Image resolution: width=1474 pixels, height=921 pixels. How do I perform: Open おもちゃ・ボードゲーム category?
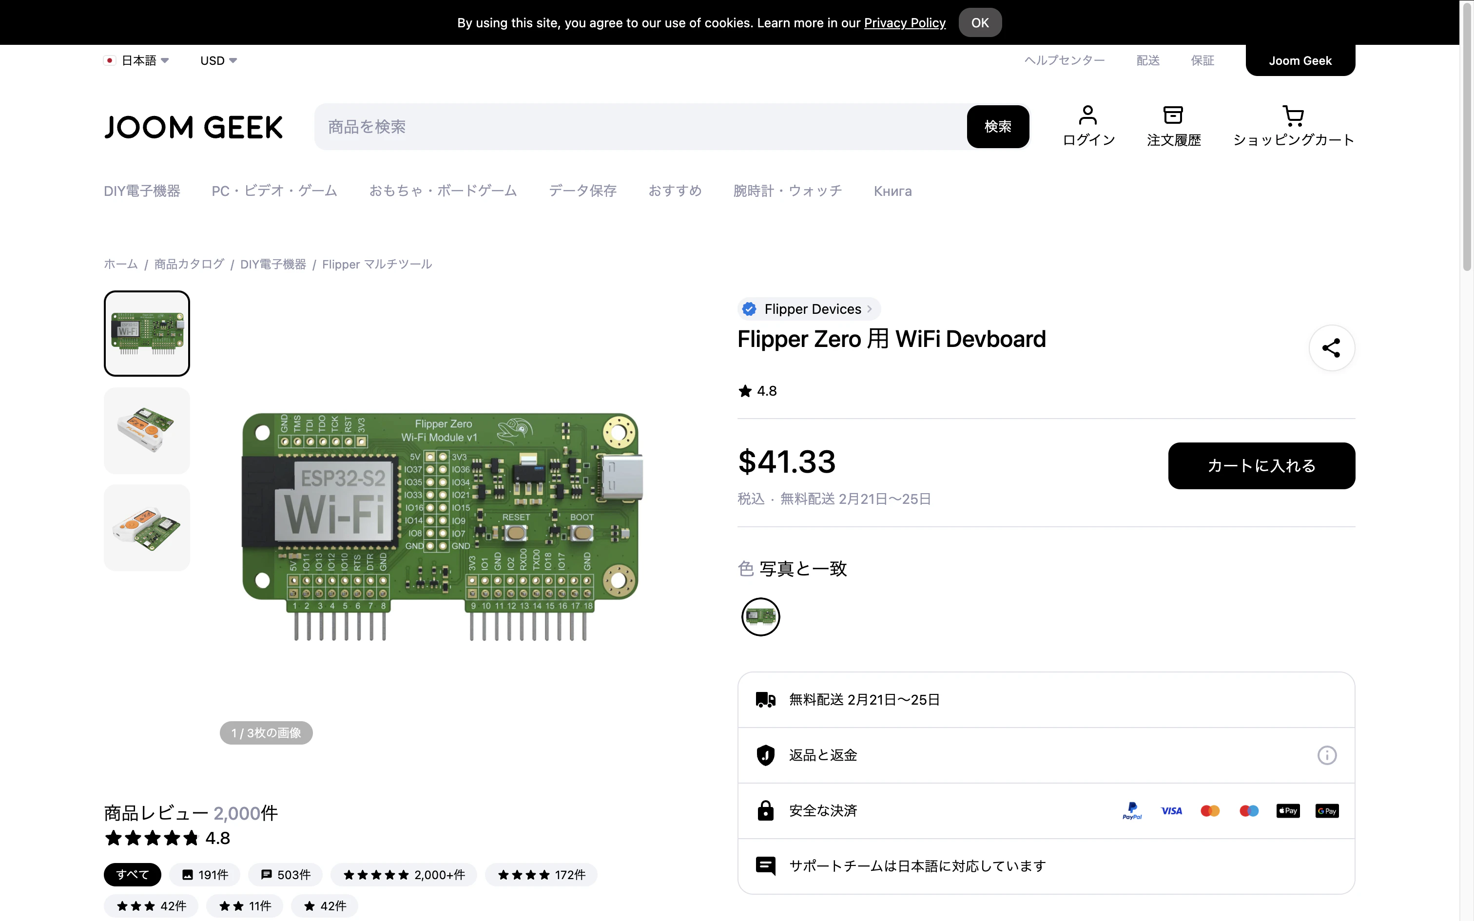point(443,191)
